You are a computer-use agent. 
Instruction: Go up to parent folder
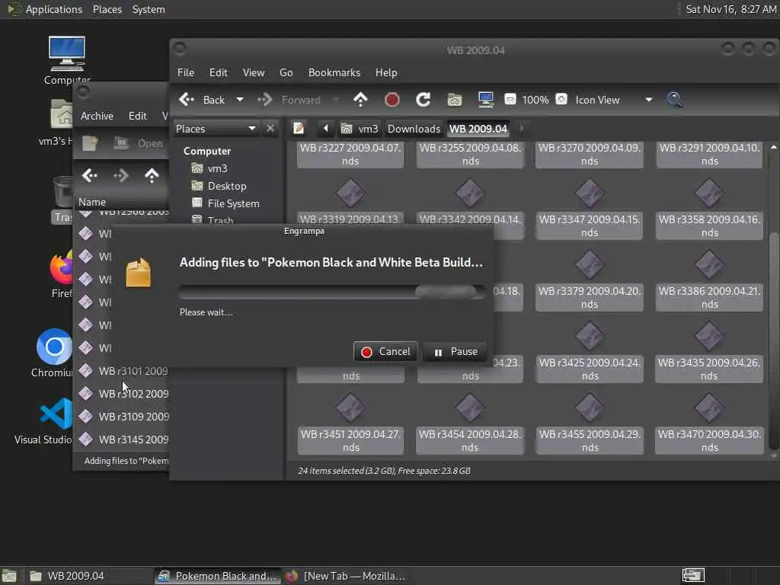pyautogui.click(x=360, y=100)
